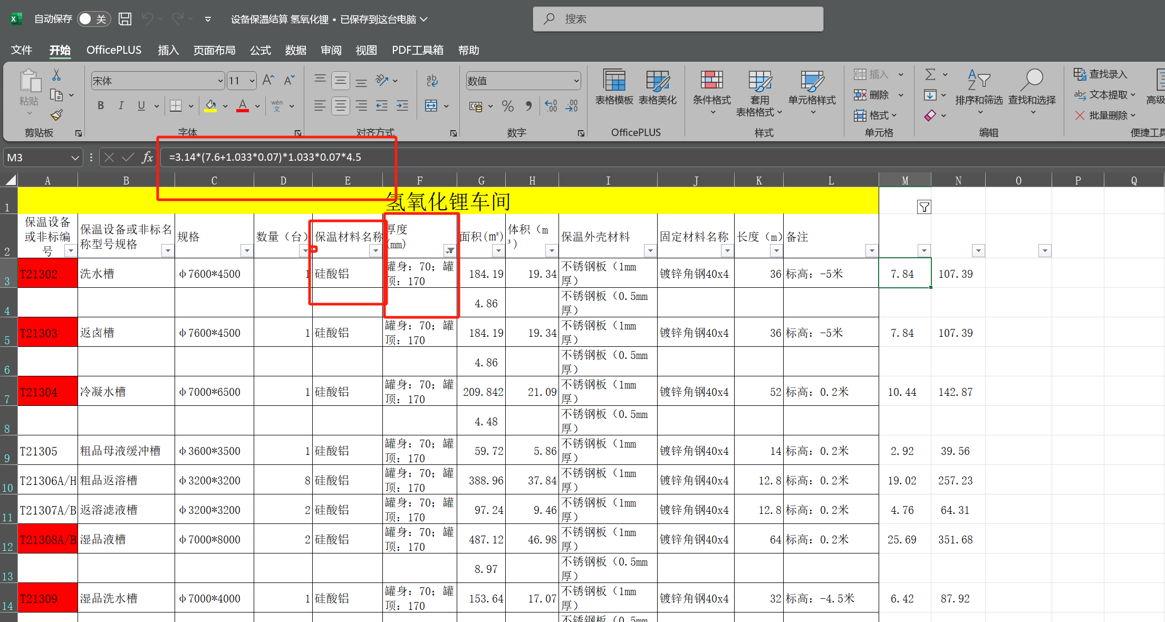Switch to 公式 tab
Viewport: 1165px width, 622px height.
[x=261, y=50]
